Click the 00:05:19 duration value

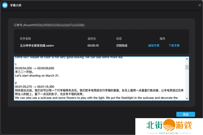(92, 45)
